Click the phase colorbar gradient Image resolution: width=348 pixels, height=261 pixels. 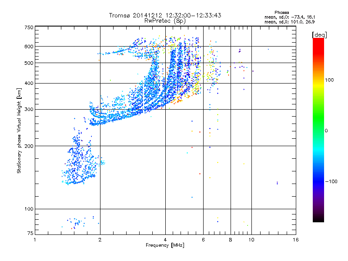pyautogui.click(x=318, y=130)
